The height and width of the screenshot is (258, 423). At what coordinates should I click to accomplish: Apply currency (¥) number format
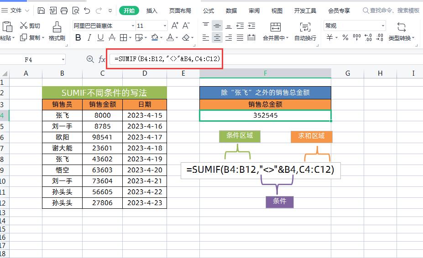click(x=329, y=37)
